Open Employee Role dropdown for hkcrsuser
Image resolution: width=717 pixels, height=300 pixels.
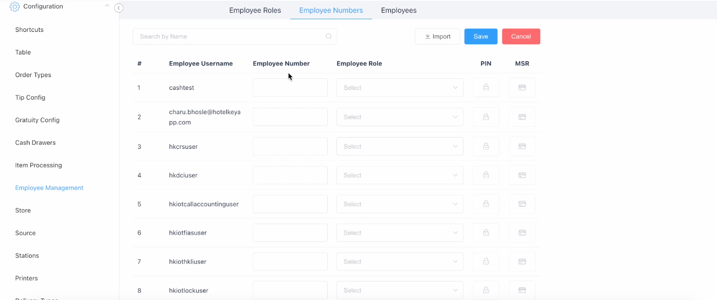pyautogui.click(x=400, y=147)
